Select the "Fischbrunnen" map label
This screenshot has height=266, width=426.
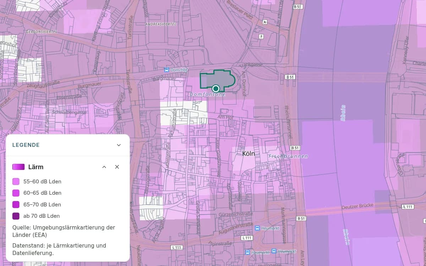288,156
